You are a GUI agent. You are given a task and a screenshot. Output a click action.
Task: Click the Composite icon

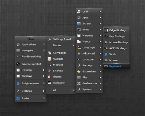[50, 53]
